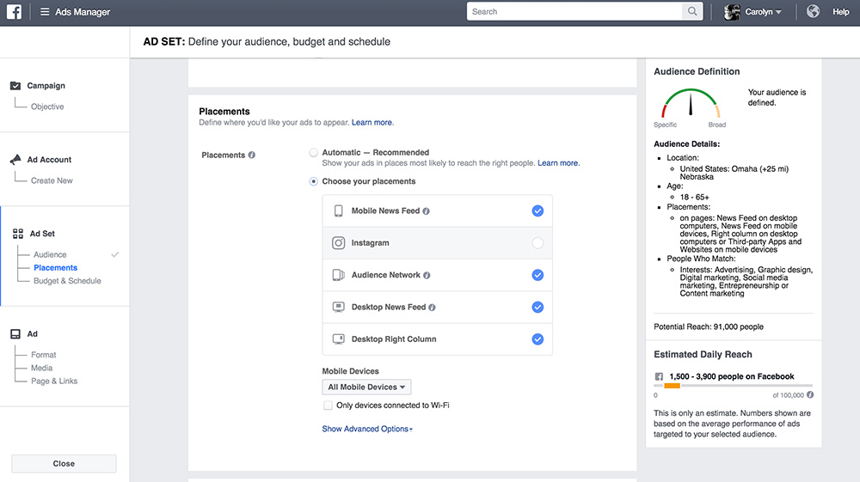Screen dimensions: 860x482
Task: Click the Placements info icon
Action: (252, 155)
